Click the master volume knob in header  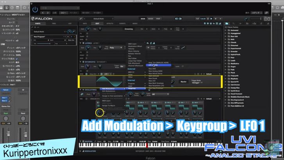click(246, 19)
